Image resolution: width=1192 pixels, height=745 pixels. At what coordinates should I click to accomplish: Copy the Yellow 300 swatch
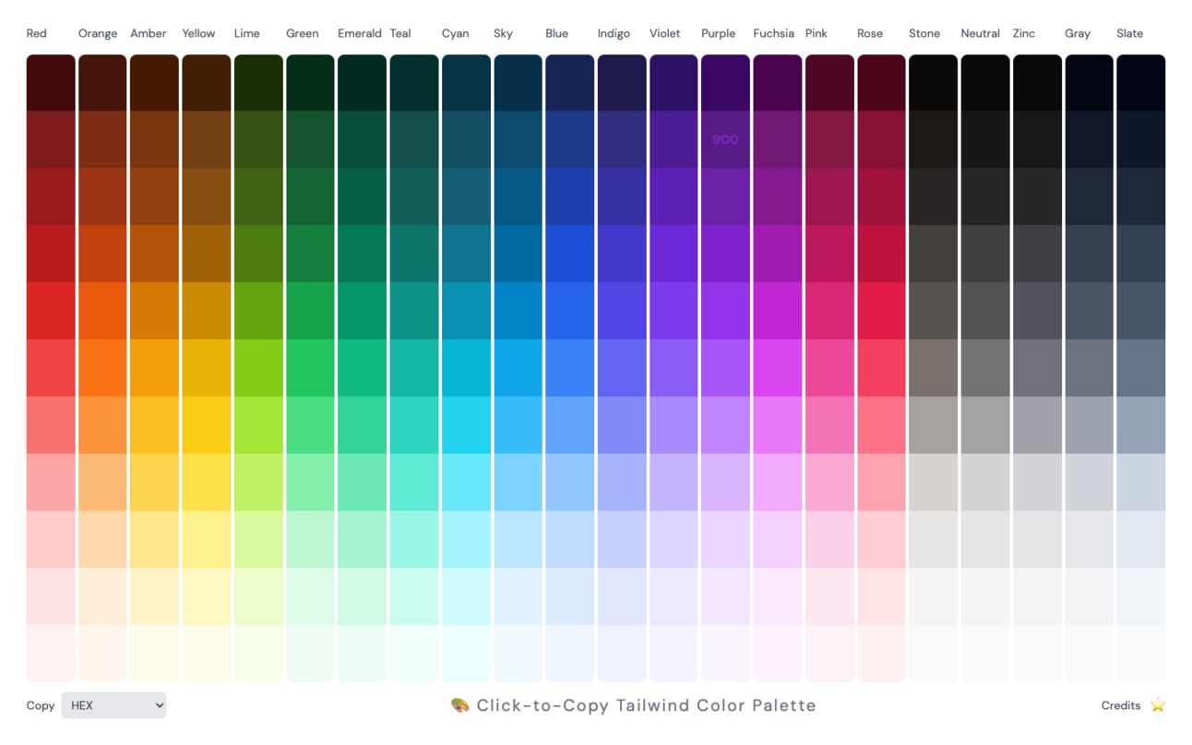tap(206, 482)
